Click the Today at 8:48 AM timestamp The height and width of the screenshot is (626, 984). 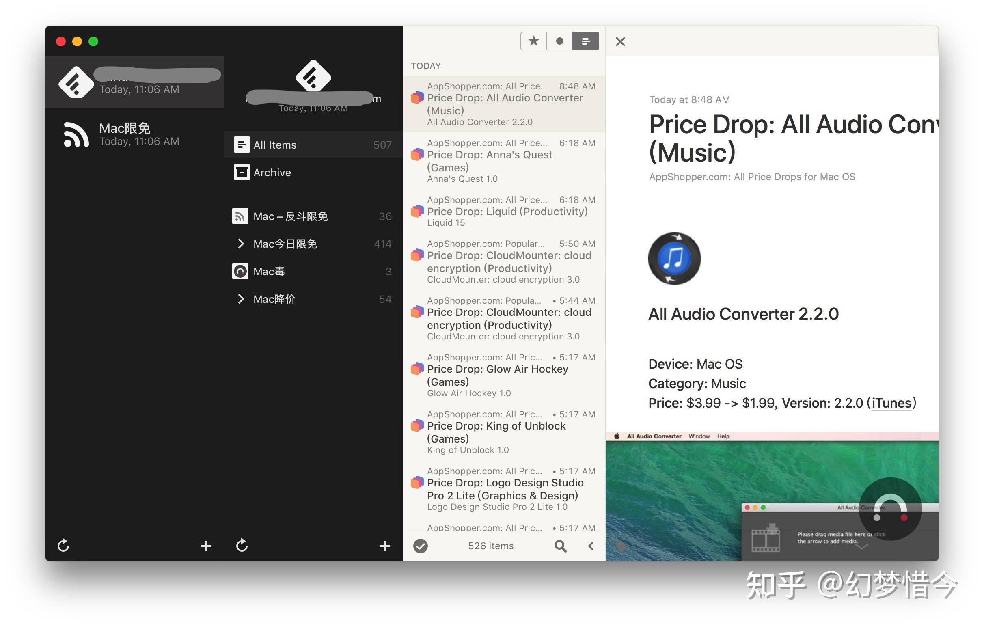coord(689,100)
